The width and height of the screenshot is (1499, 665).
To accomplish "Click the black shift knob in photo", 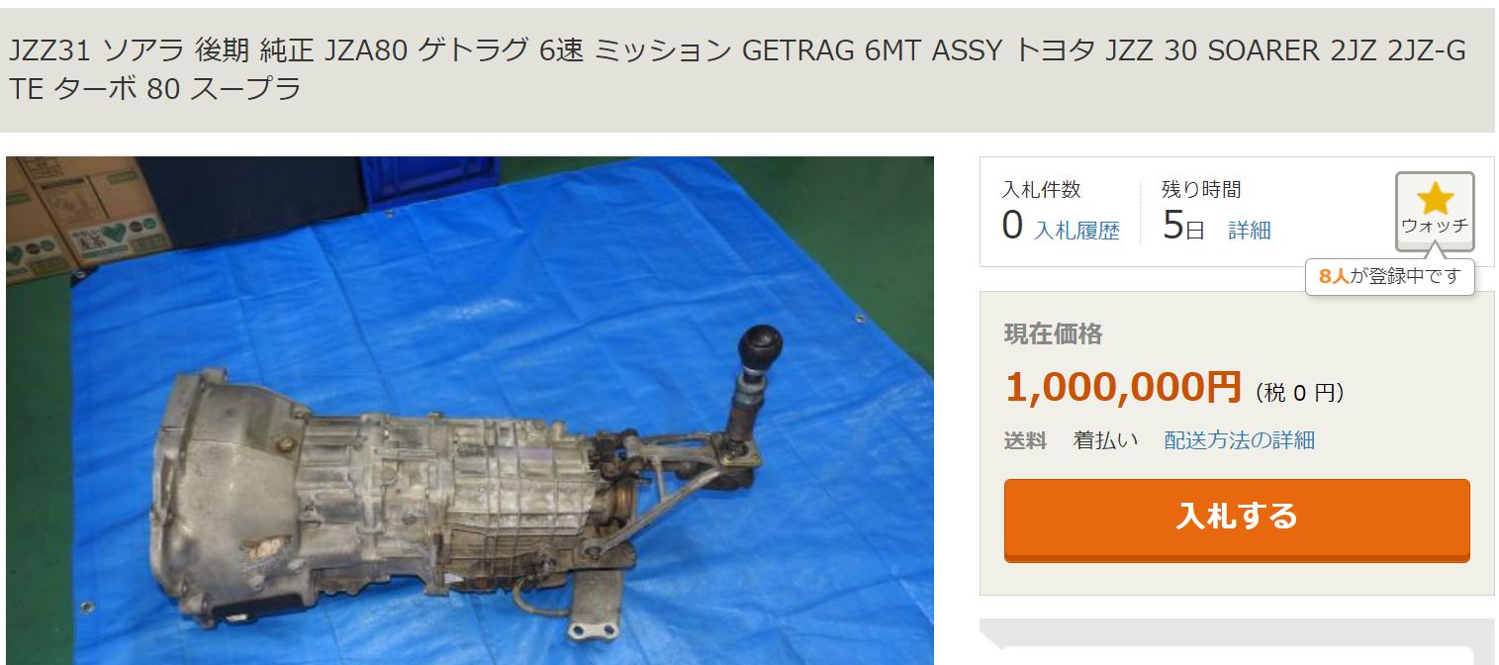I will (759, 346).
